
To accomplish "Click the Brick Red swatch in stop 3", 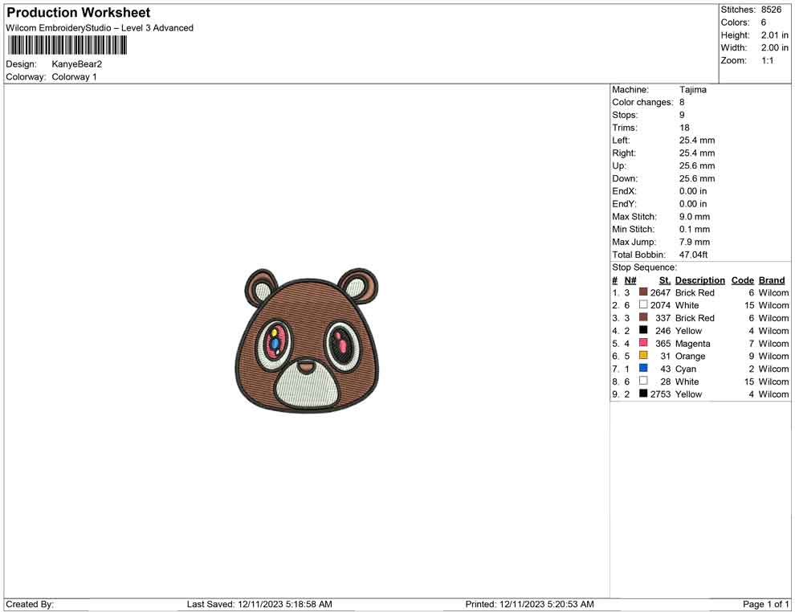I will click(x=643, y=317).
